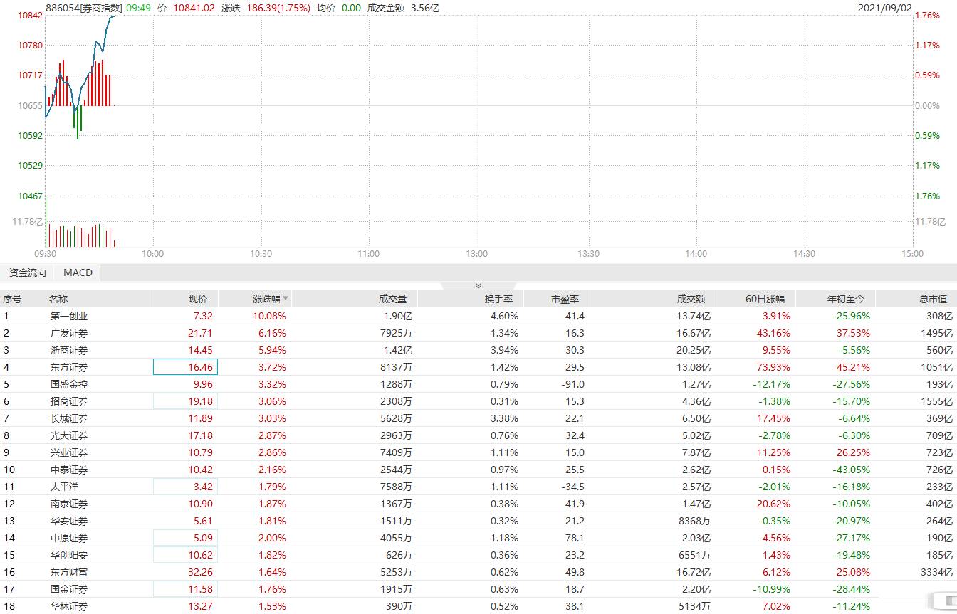
Task: Open the 中泰证券 stock
Action: pos(68,470)
